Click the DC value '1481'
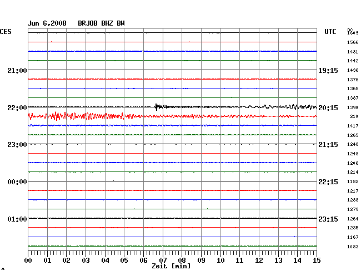This screenshot has width=361, height=275. coord(353,52)
